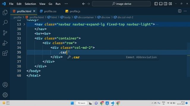Split the editor to the right
The height and width of the screenshot is (106, 190).
[180, 11]
